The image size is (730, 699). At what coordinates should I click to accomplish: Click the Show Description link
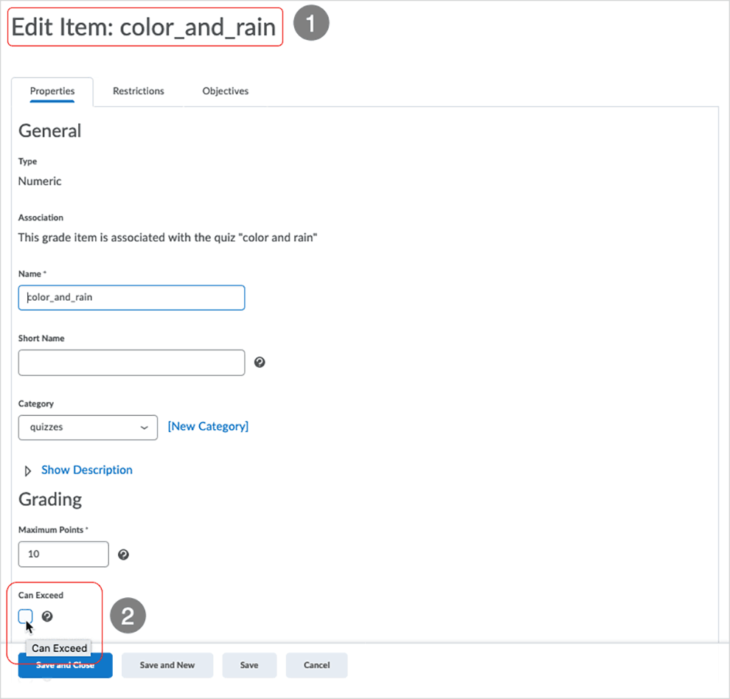point(86,470)
